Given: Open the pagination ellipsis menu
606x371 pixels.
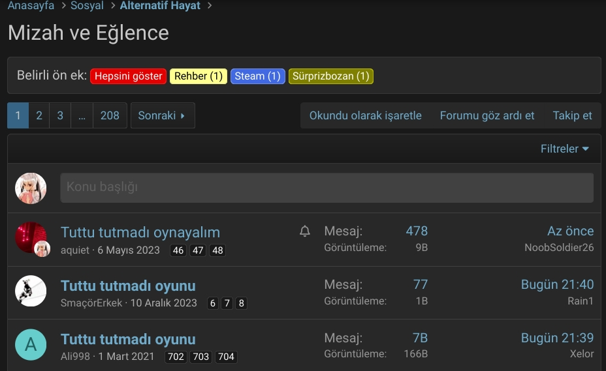Looking at the screenshot, I should (x=82, y=115).
